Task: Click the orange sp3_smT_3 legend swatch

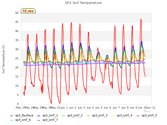Action: point(88,116)
